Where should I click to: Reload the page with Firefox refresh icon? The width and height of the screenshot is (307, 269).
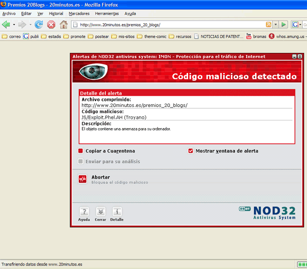(39, 25)
